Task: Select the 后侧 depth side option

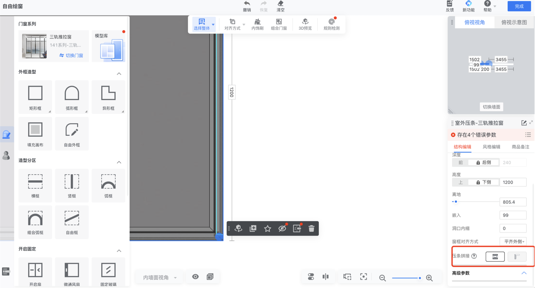Action: pos(483,162)
